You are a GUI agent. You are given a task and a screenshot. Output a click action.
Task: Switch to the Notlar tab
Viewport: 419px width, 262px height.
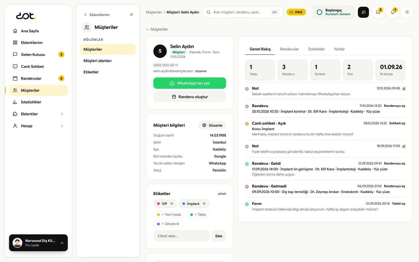click(x=339, y=49)
